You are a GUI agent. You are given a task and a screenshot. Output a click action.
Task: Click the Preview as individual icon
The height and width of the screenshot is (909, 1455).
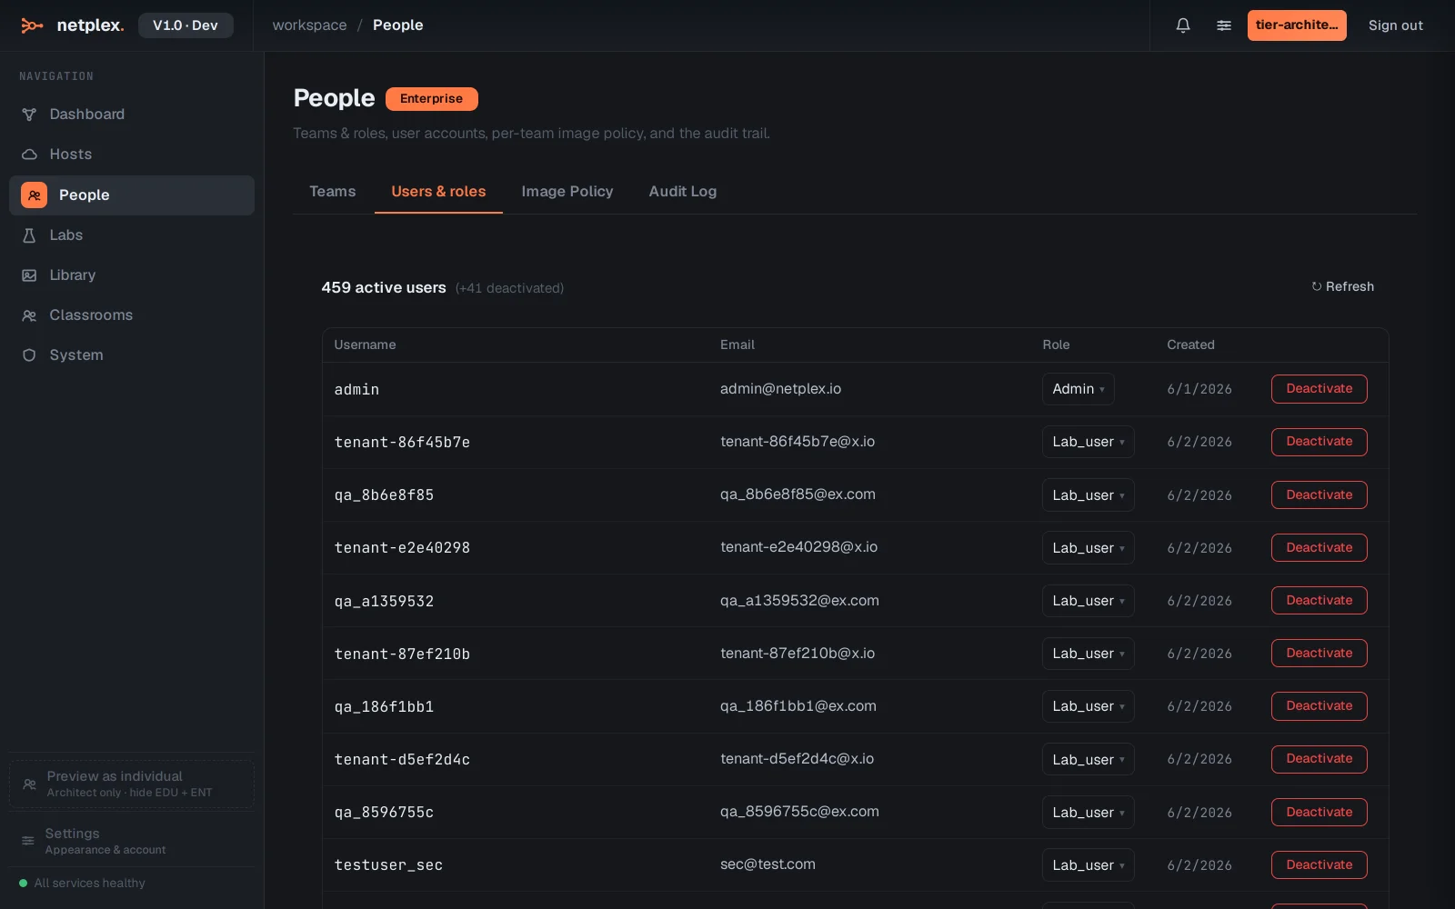(x=30, y=784)
